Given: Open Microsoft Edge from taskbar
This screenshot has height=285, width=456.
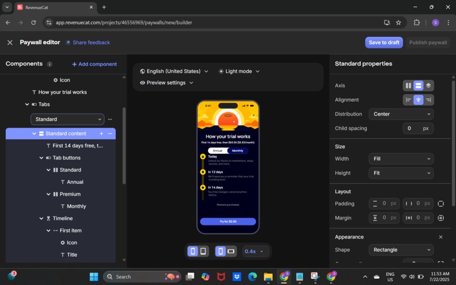Looking at the screenshot, I should 252,277.
